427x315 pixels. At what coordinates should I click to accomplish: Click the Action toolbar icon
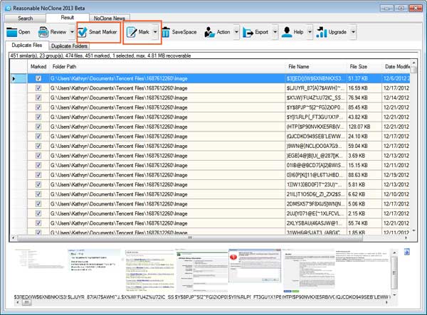210,32
